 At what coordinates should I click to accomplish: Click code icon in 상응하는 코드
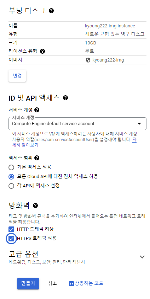pyautogui.click(x=71, y=284)
